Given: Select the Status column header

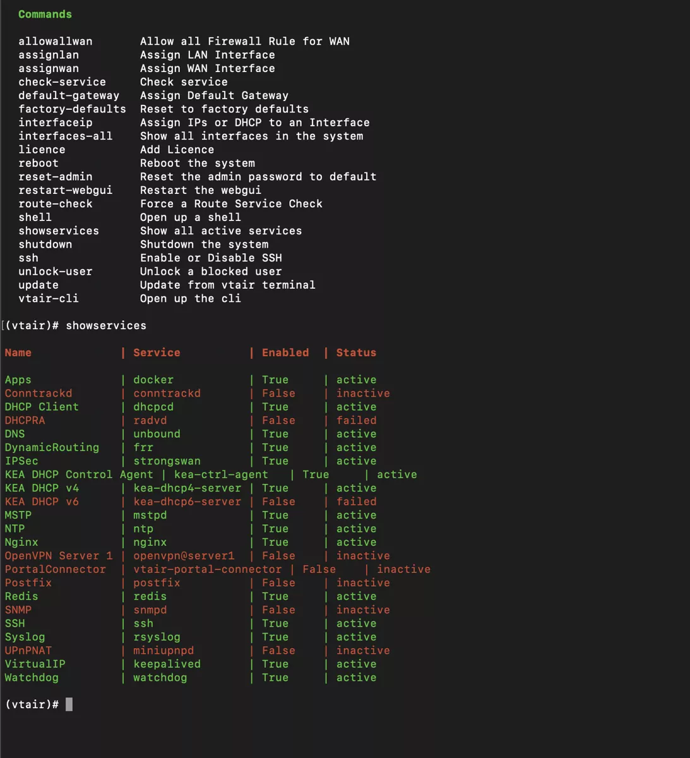Looking at the screenshot, I should point(356,352).
